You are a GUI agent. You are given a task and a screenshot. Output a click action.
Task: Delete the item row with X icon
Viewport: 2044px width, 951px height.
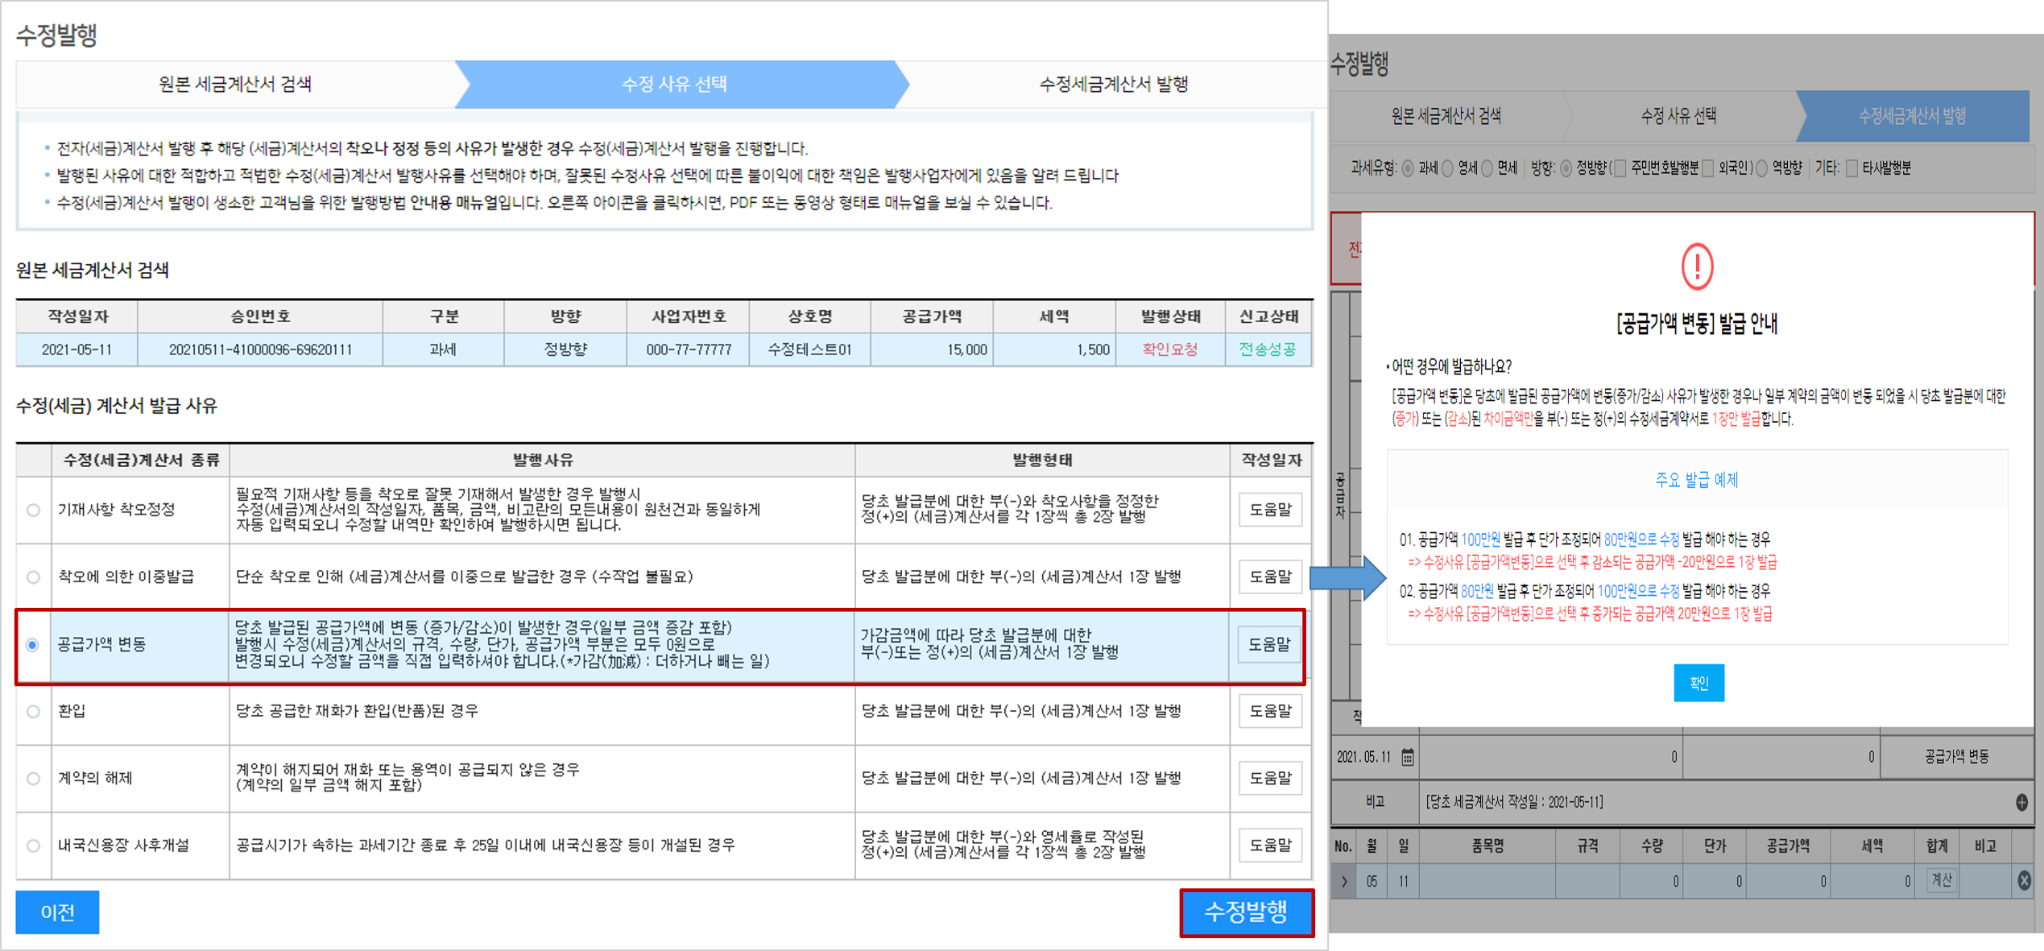coord(2024,881)
